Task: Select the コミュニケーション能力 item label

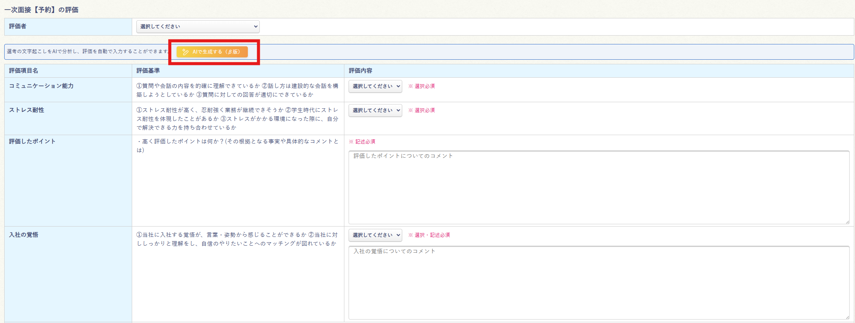Action: (41, 86)
